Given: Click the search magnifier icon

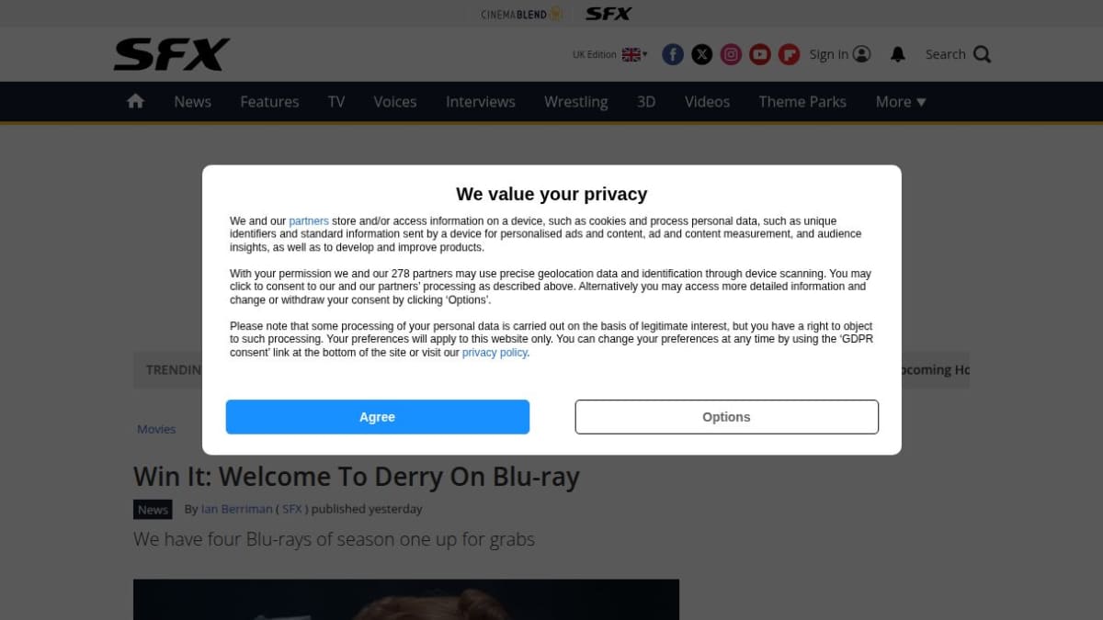Looking at the screenshot, I should point(982,54).
